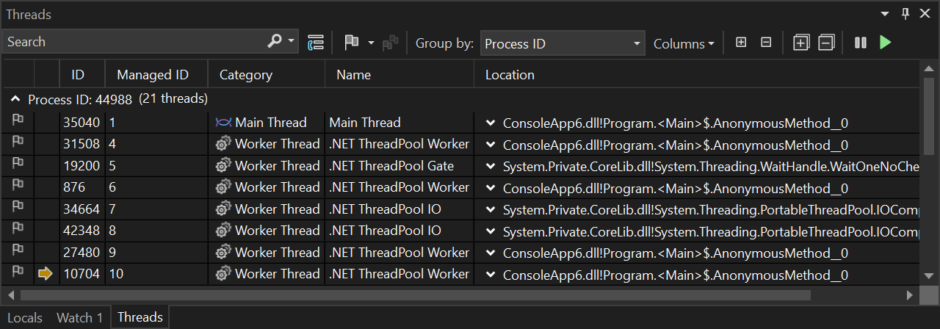Expand all groups with plus icon
The height and width of the screenshot is (329, 940).
pos(741,43)
